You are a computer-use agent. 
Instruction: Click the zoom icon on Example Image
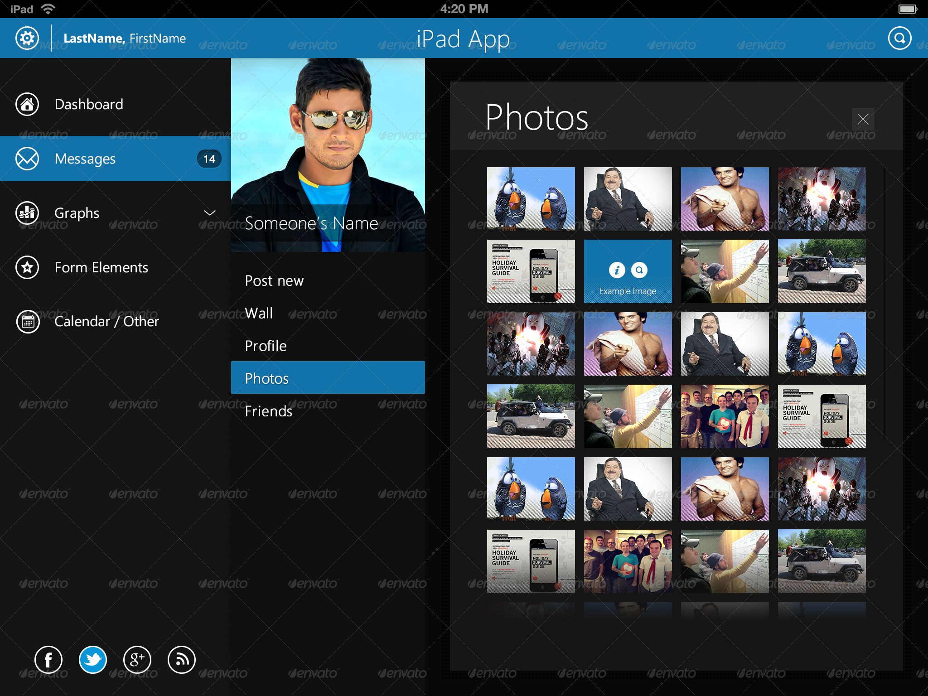[639, 270]
